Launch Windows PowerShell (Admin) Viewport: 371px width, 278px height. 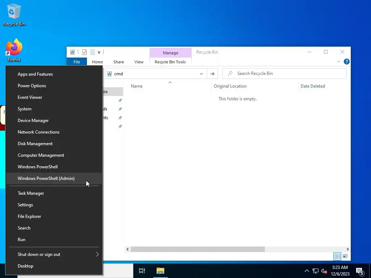tap(54, 178)
